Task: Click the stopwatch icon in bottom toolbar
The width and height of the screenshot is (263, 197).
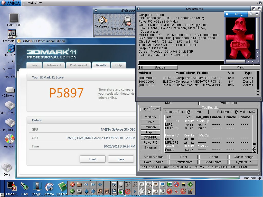Action: (149, 191)
